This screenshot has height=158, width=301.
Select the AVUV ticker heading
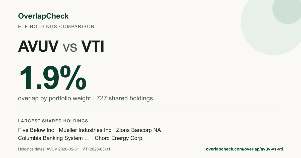[x=38, y=46]
